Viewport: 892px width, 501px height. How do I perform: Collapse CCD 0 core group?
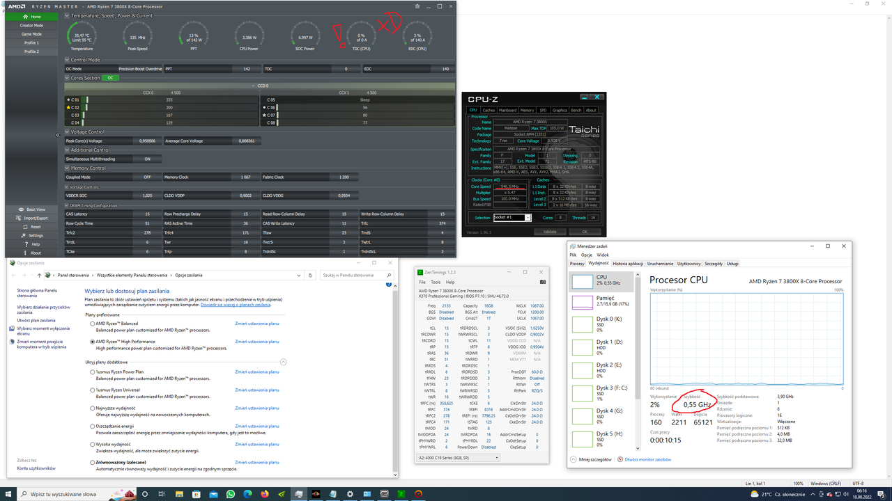click(x=254, y=86)
